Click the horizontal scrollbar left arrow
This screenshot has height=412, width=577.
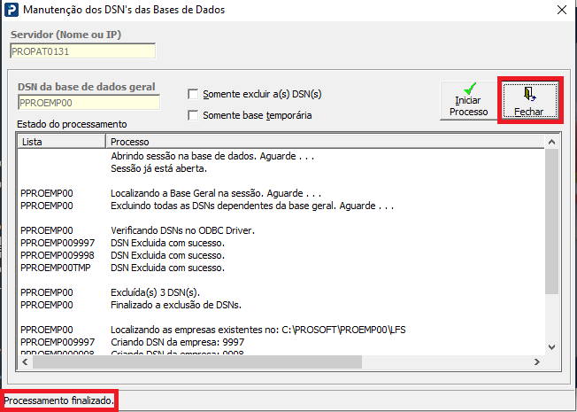25,361
